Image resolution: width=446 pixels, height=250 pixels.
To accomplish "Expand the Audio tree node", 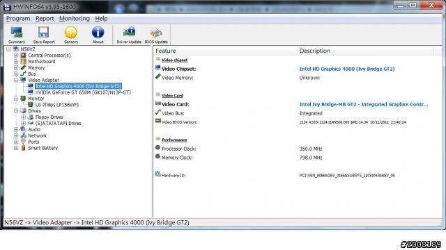I will 16,130.
